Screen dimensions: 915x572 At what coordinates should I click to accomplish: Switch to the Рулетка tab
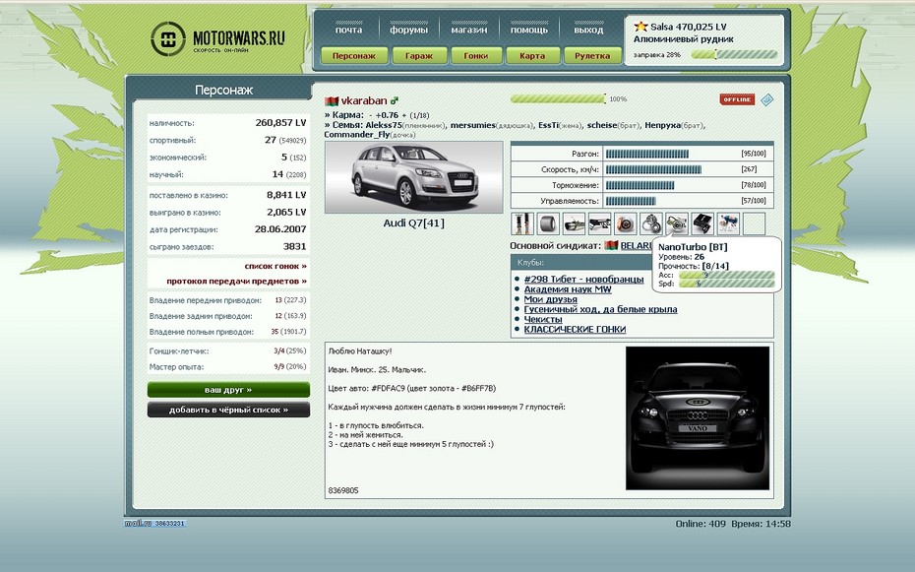pyautogui.click(x=592, y=55)
